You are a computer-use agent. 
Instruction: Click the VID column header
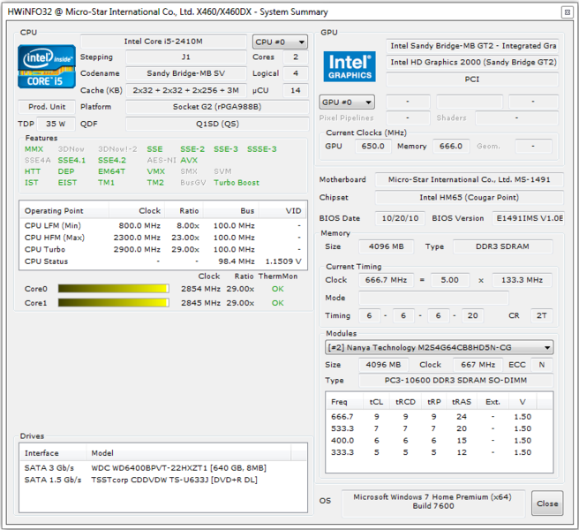pos(282,210)
